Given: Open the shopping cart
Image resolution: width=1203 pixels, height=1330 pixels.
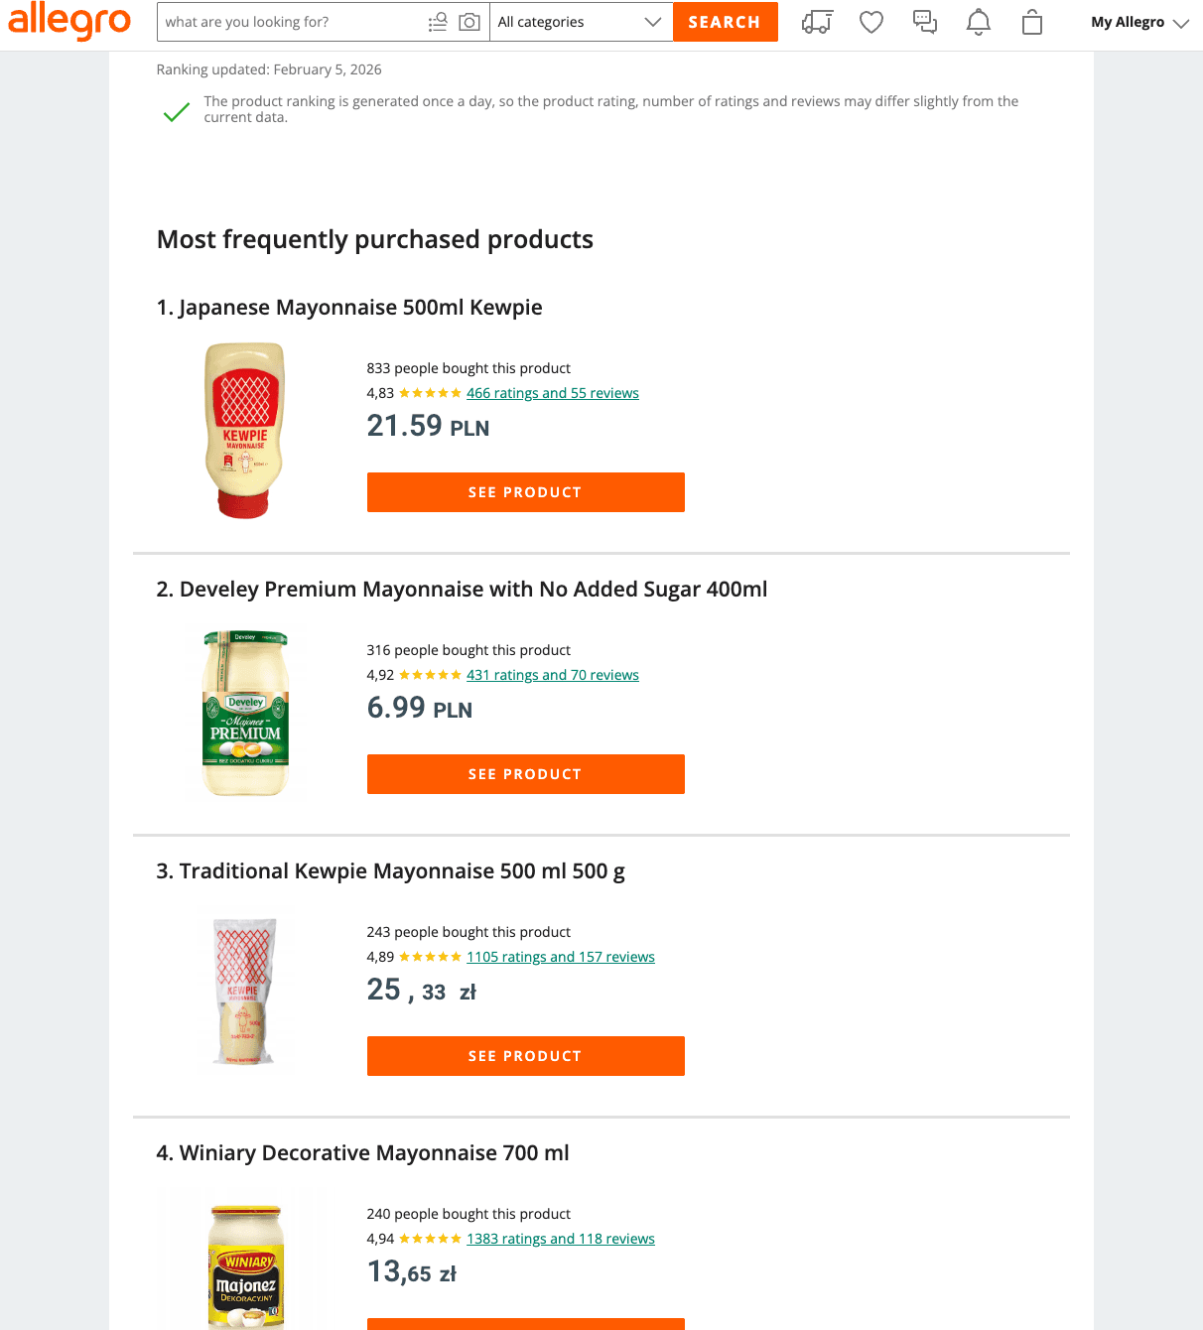Looking at the screenshot, I should pyautogui.click(x=1031, y=22).
